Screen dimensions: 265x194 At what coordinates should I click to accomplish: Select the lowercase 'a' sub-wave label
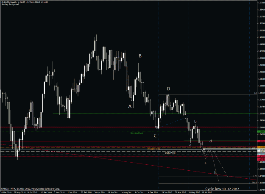(190, 145)
